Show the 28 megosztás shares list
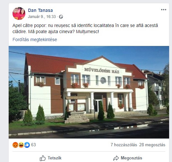Image resolution: width=172 pixels, height=162 pixels. click(152, 145)
